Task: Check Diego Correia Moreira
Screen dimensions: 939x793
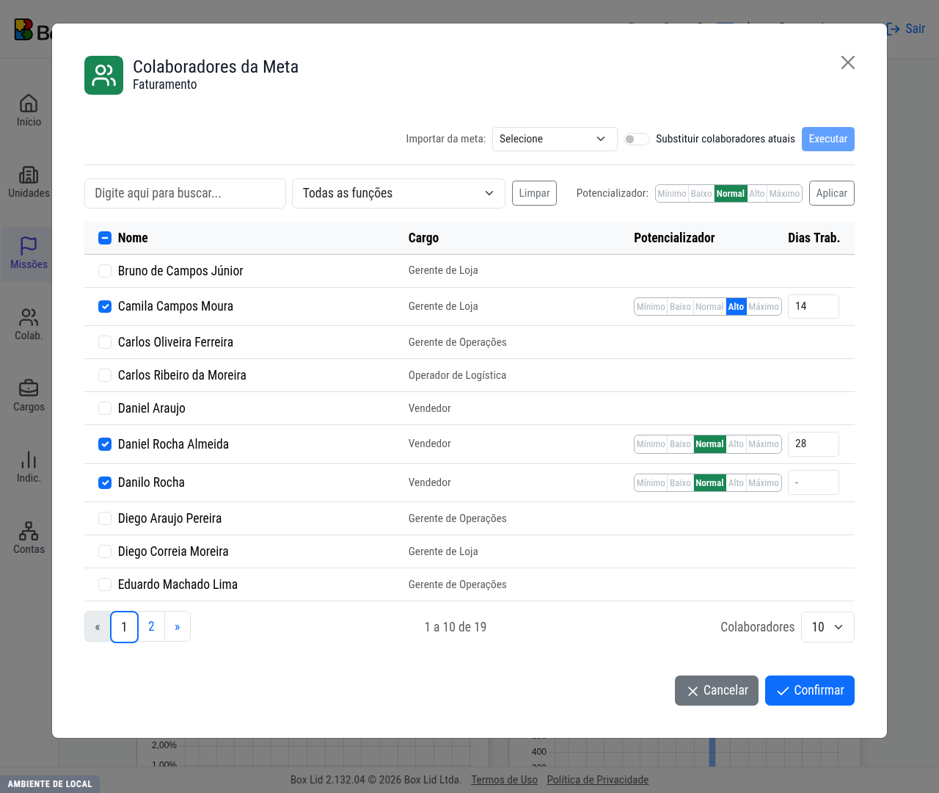Action: 105,551
